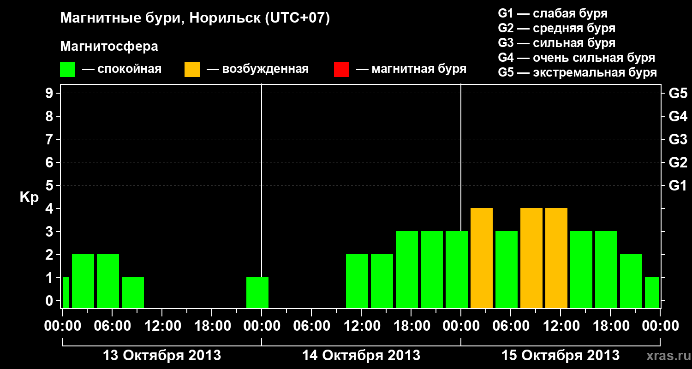Click the lone green bar at midnight 14 October
Screen dimensions: 692x369
click(257, 292)
